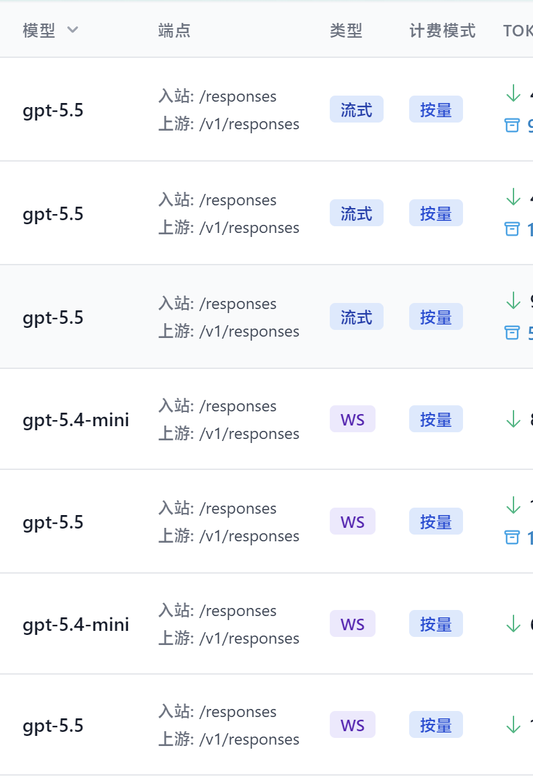This screenshot has width=533, height=781.
Task: Open the 模型 column filter chevron
Action: 73,30
